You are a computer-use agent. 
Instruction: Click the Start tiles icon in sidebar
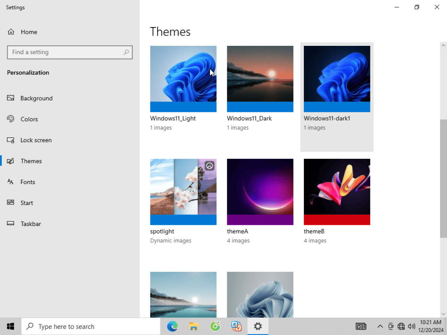(x=10, y=203)
